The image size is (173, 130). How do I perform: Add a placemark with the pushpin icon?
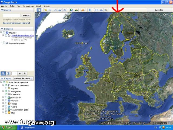[x=46, y=10]
